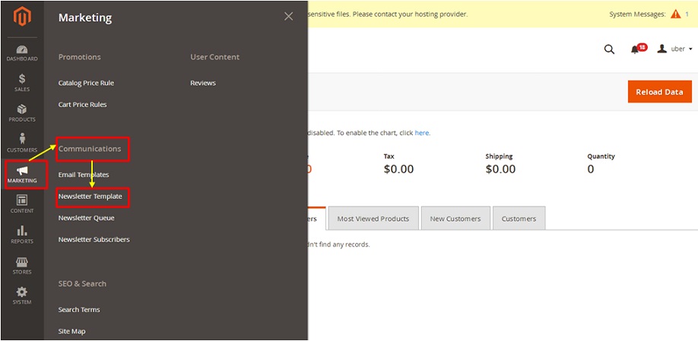The width and height of the screenshot is (698, 341).
Task: Close the Marketing menu panel
Action: coord(288,17)
